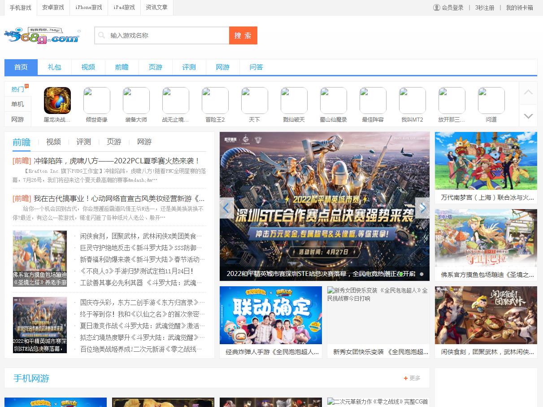Switch news panel to 视频 tab
543x407 pixels.
[53, 142]
